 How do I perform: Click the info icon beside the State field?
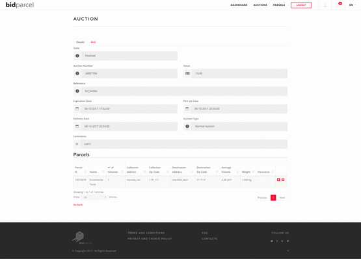(77, 56)
